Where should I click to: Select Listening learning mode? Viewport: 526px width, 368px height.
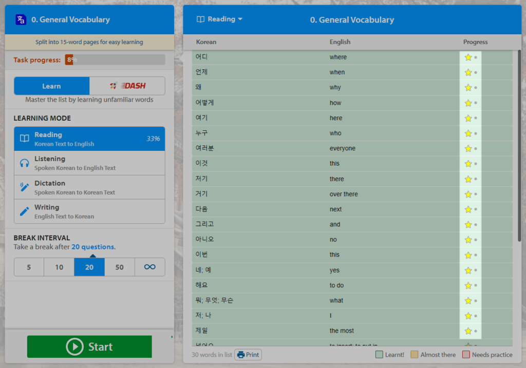point(89,163)
